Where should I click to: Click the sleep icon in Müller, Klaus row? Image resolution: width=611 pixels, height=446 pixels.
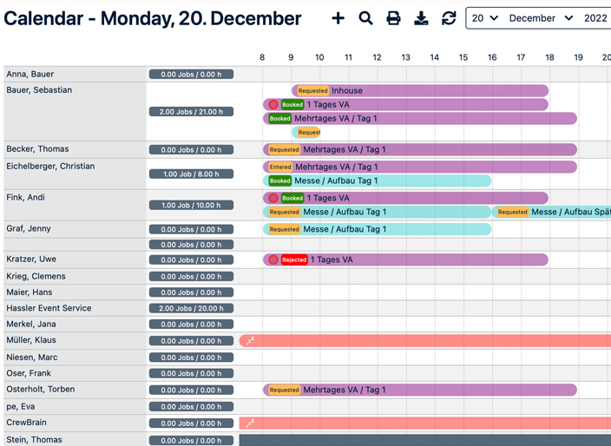[x=250, y=341]
